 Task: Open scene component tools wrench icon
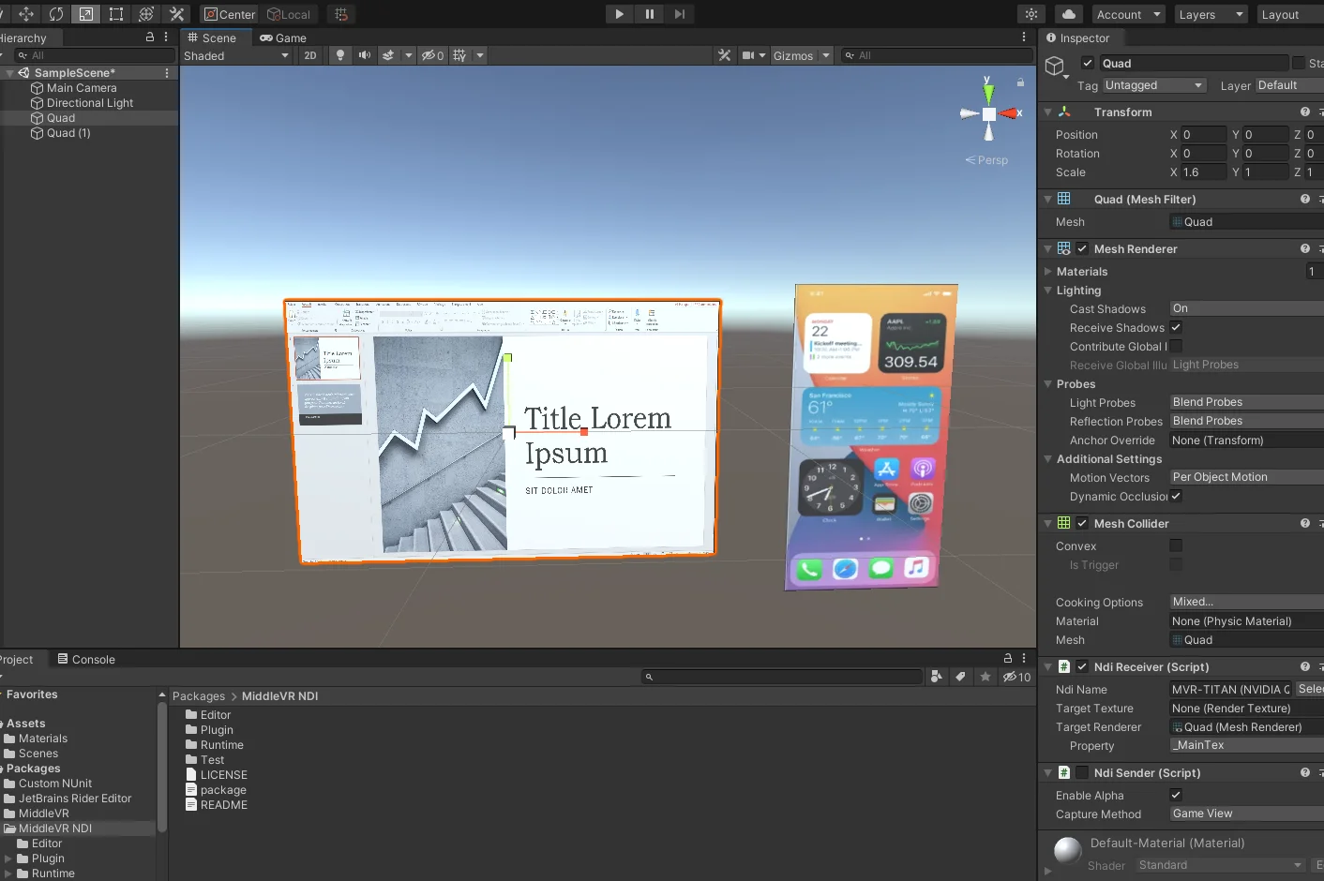click(x=724, y=55)
